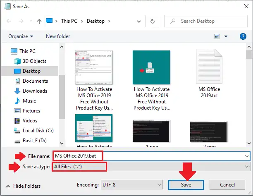Select the teal context menu screenshot thumbnail

[x=94, y=128]
